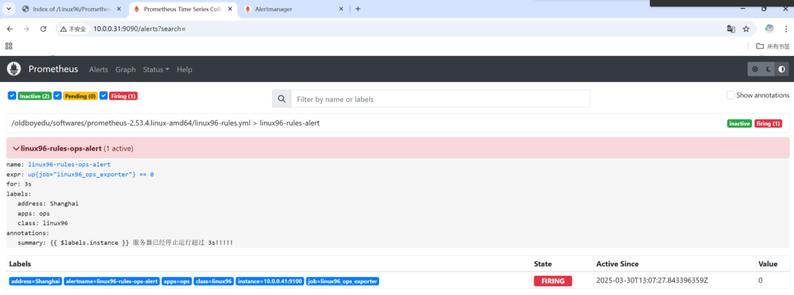Screen dimensions: 794x295
Task: Open a new browser tab
Action: point(358,9)
